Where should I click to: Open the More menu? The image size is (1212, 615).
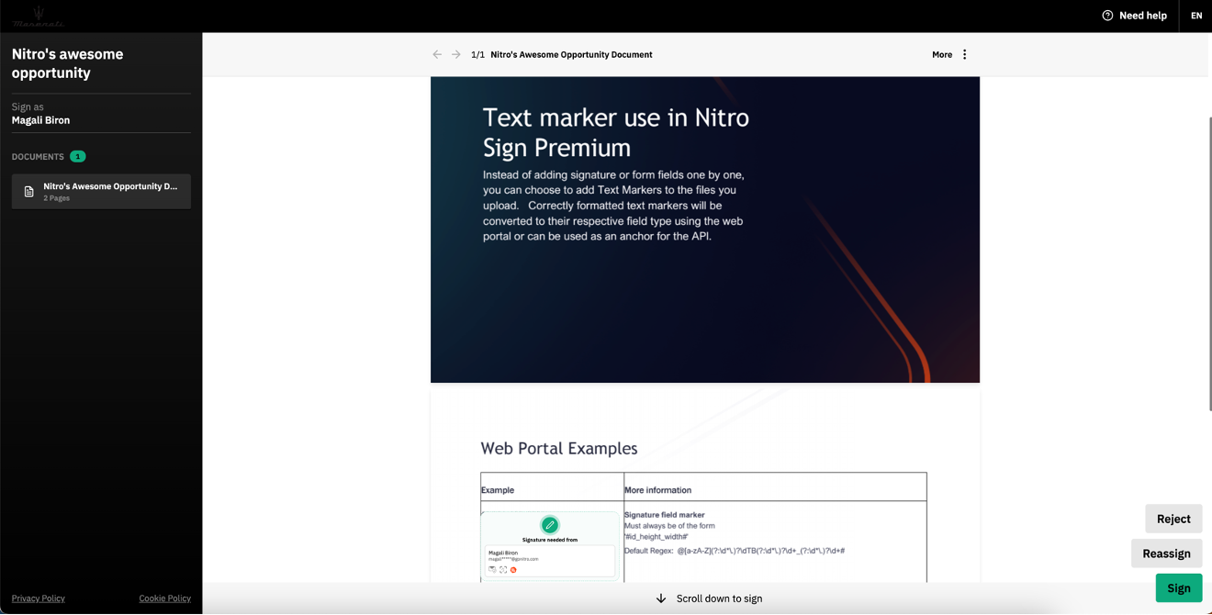pos(942,55)
